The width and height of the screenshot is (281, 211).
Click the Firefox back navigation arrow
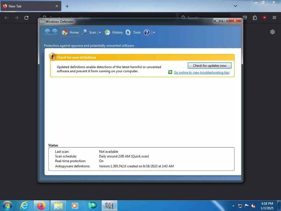pyautogui.click(x=7, y=18)
